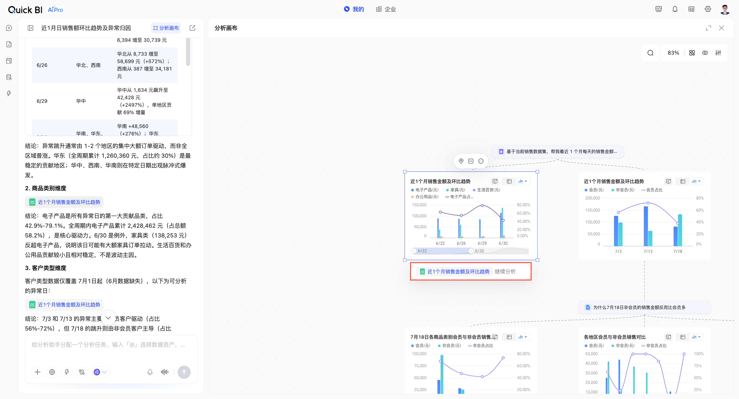
Task: Click the 6/22 range slider handle
Action: tap(414, 251)
